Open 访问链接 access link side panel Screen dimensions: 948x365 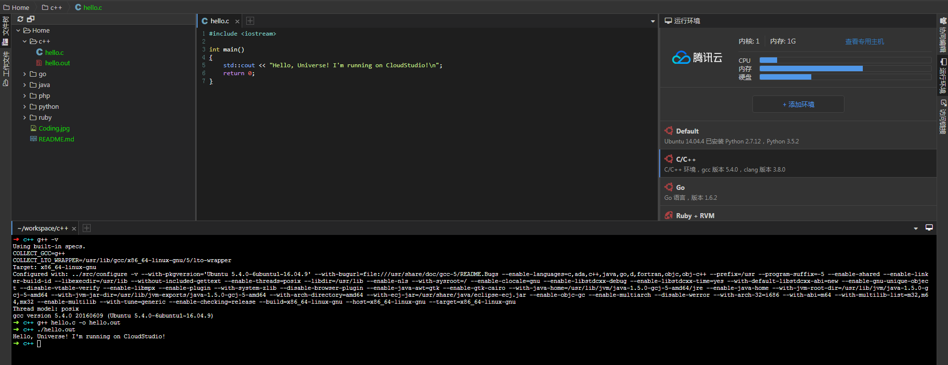click(x=943, y=117)
